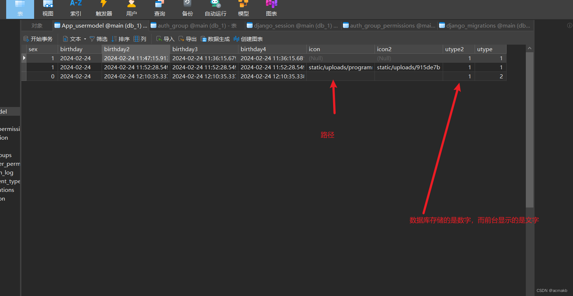Switch to auth_group_permissions @main tab
This screenshot has height=296, width=573.
tap(389, 26)
